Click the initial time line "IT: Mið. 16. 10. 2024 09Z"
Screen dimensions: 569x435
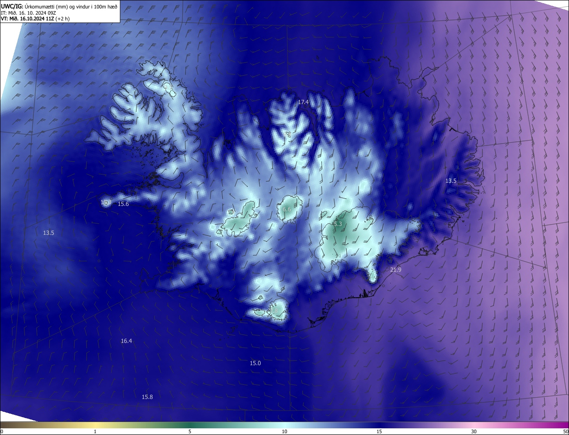[x=28, y=13]
